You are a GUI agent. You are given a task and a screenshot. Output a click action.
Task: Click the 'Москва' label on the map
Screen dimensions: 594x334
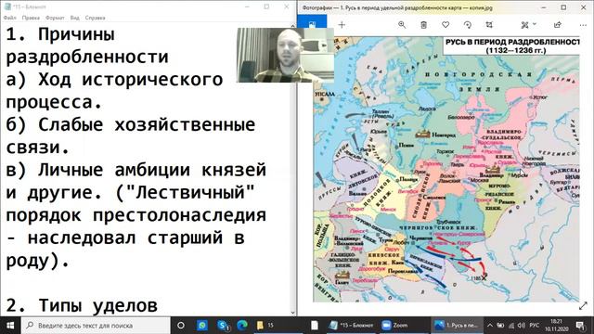(479, 180)
